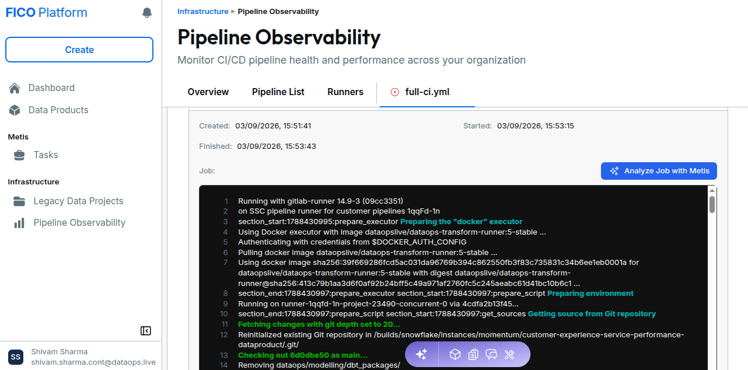
Task: Click log line 1 about gitlab-runner 14.9-3
Action: tap(320, 201)
